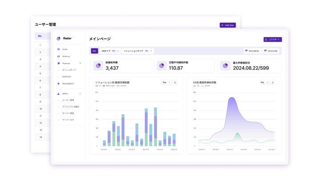Screen dimensions: 320x180
Task: Click the 総検知件数 3,437 card
Action: [x=121, y=66]
